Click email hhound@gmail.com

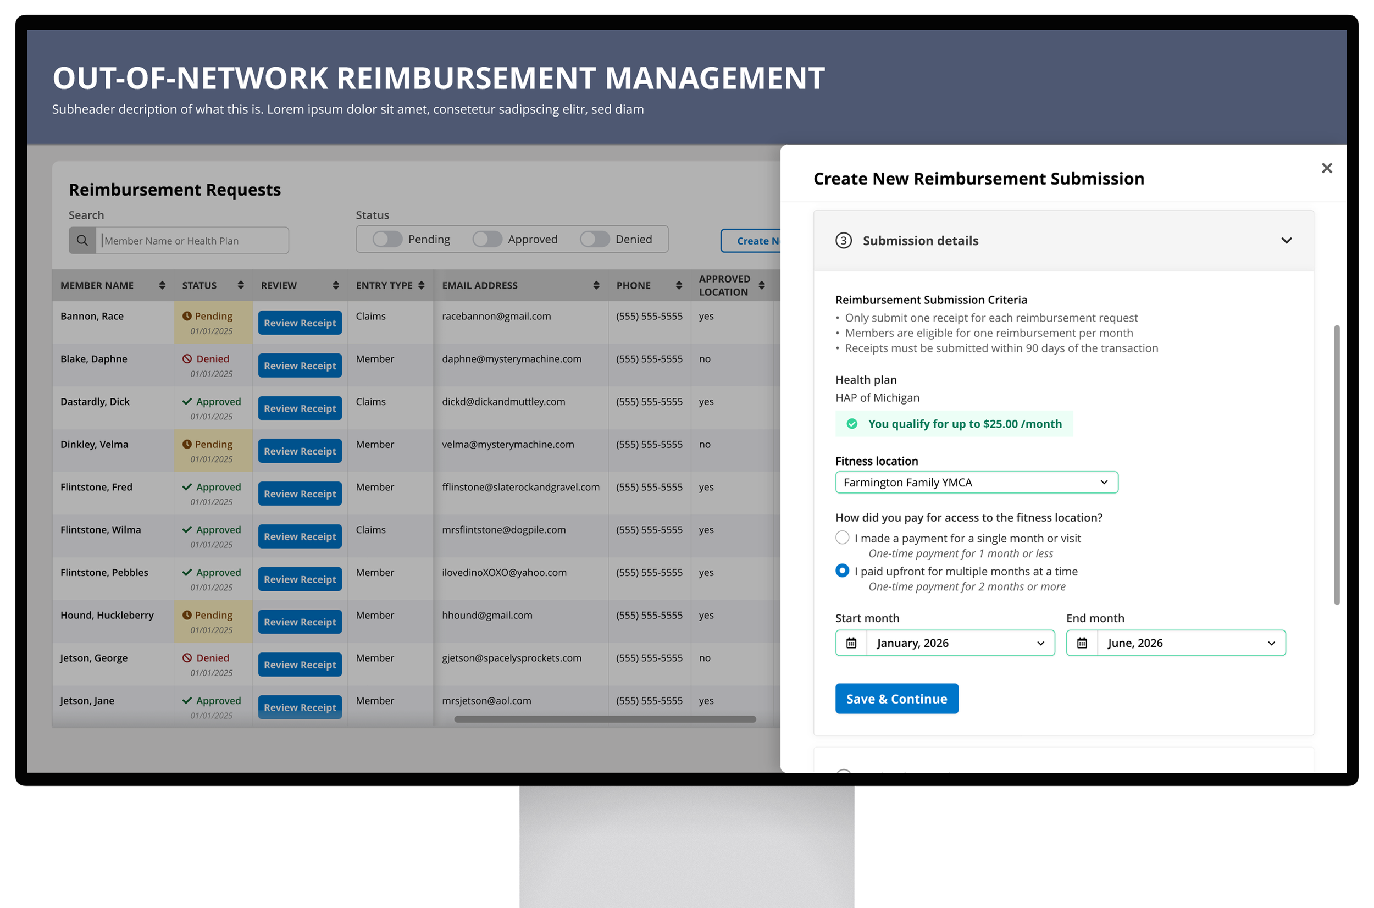(487, 615)
